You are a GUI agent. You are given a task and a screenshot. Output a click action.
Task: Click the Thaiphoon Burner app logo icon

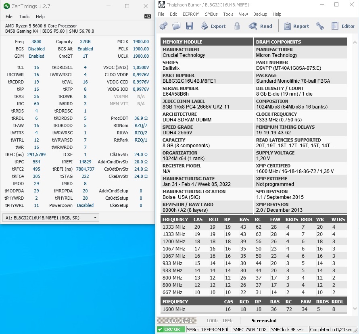[x=162, y=4]
